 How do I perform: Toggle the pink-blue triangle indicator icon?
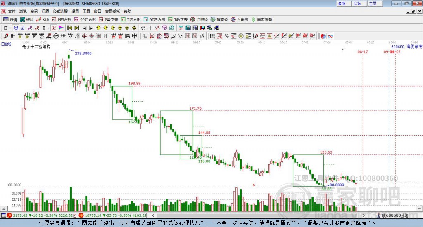(61, 28)
